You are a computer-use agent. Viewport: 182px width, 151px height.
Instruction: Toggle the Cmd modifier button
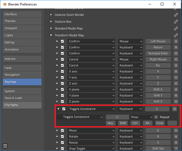[x=160, y=123]
